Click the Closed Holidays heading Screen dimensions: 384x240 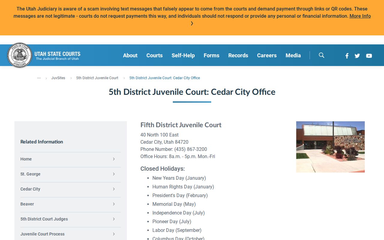(163, 169)
